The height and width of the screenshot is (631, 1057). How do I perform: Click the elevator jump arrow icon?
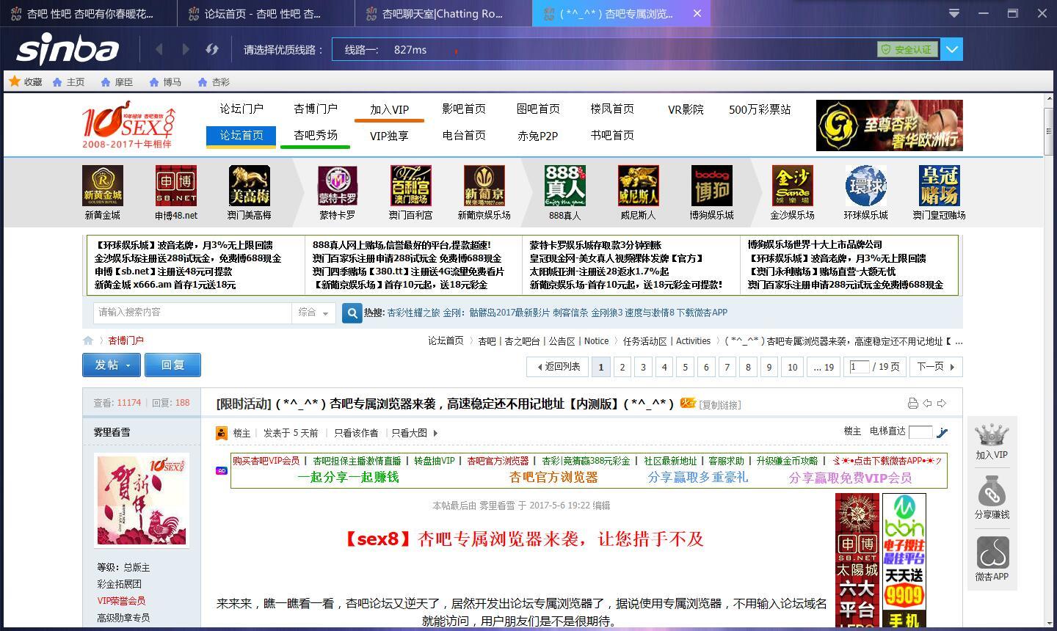point(942,432)
